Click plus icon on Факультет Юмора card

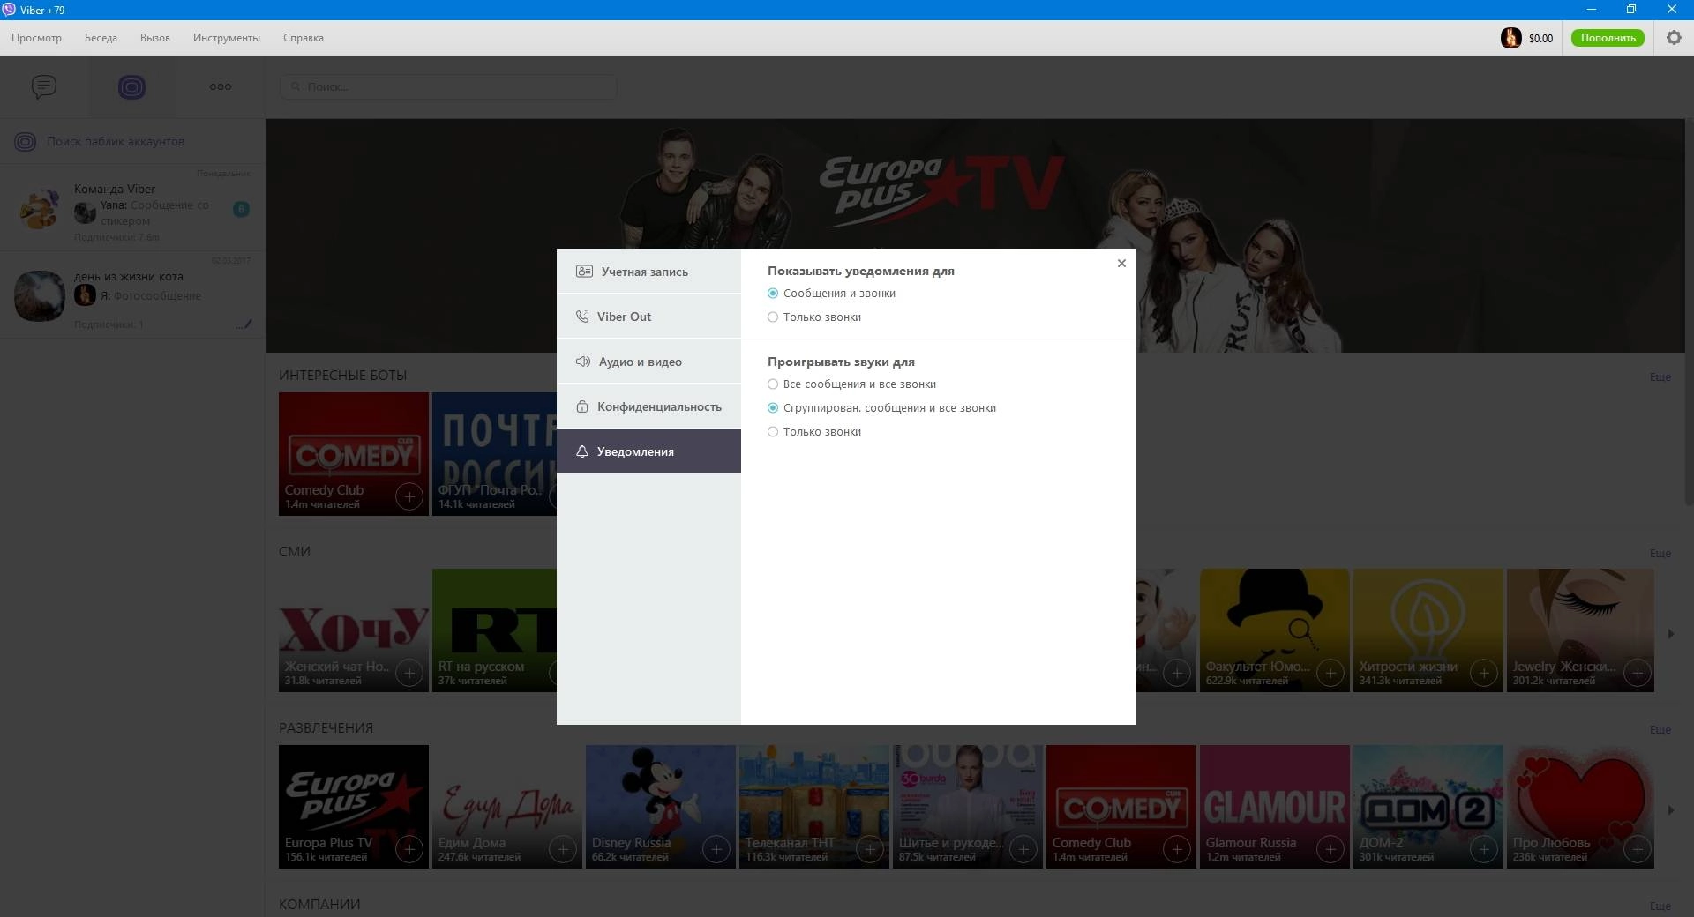(x=1330, y=674)
